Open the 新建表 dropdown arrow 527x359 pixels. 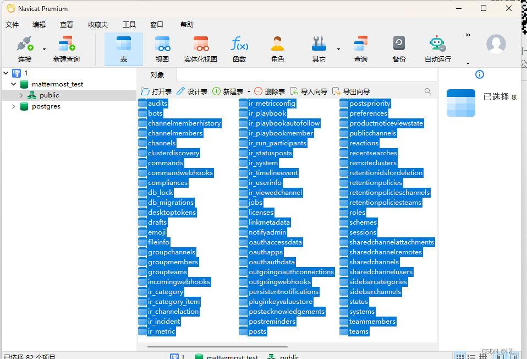(x=249, y=91)
